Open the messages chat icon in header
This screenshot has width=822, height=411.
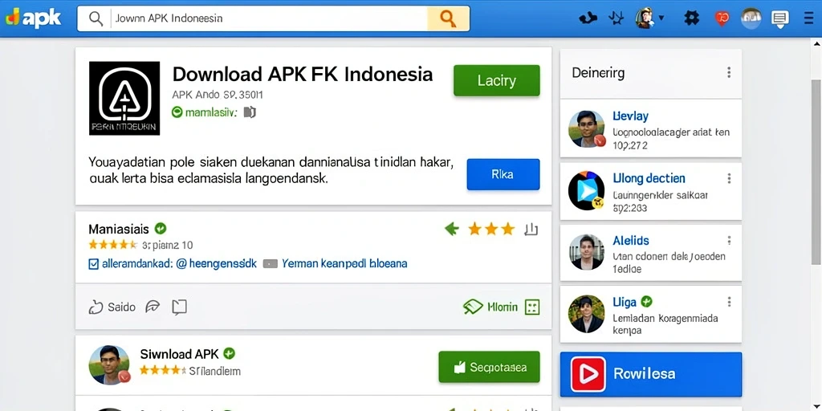coord(780,19)
